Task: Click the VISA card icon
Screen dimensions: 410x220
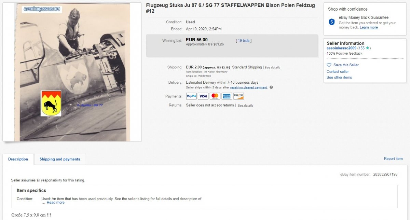Action: click(203, 96)
